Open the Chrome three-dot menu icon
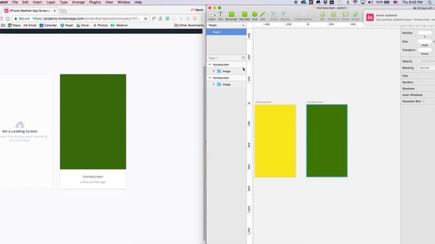The image size is (435, 244). (202, 18)
